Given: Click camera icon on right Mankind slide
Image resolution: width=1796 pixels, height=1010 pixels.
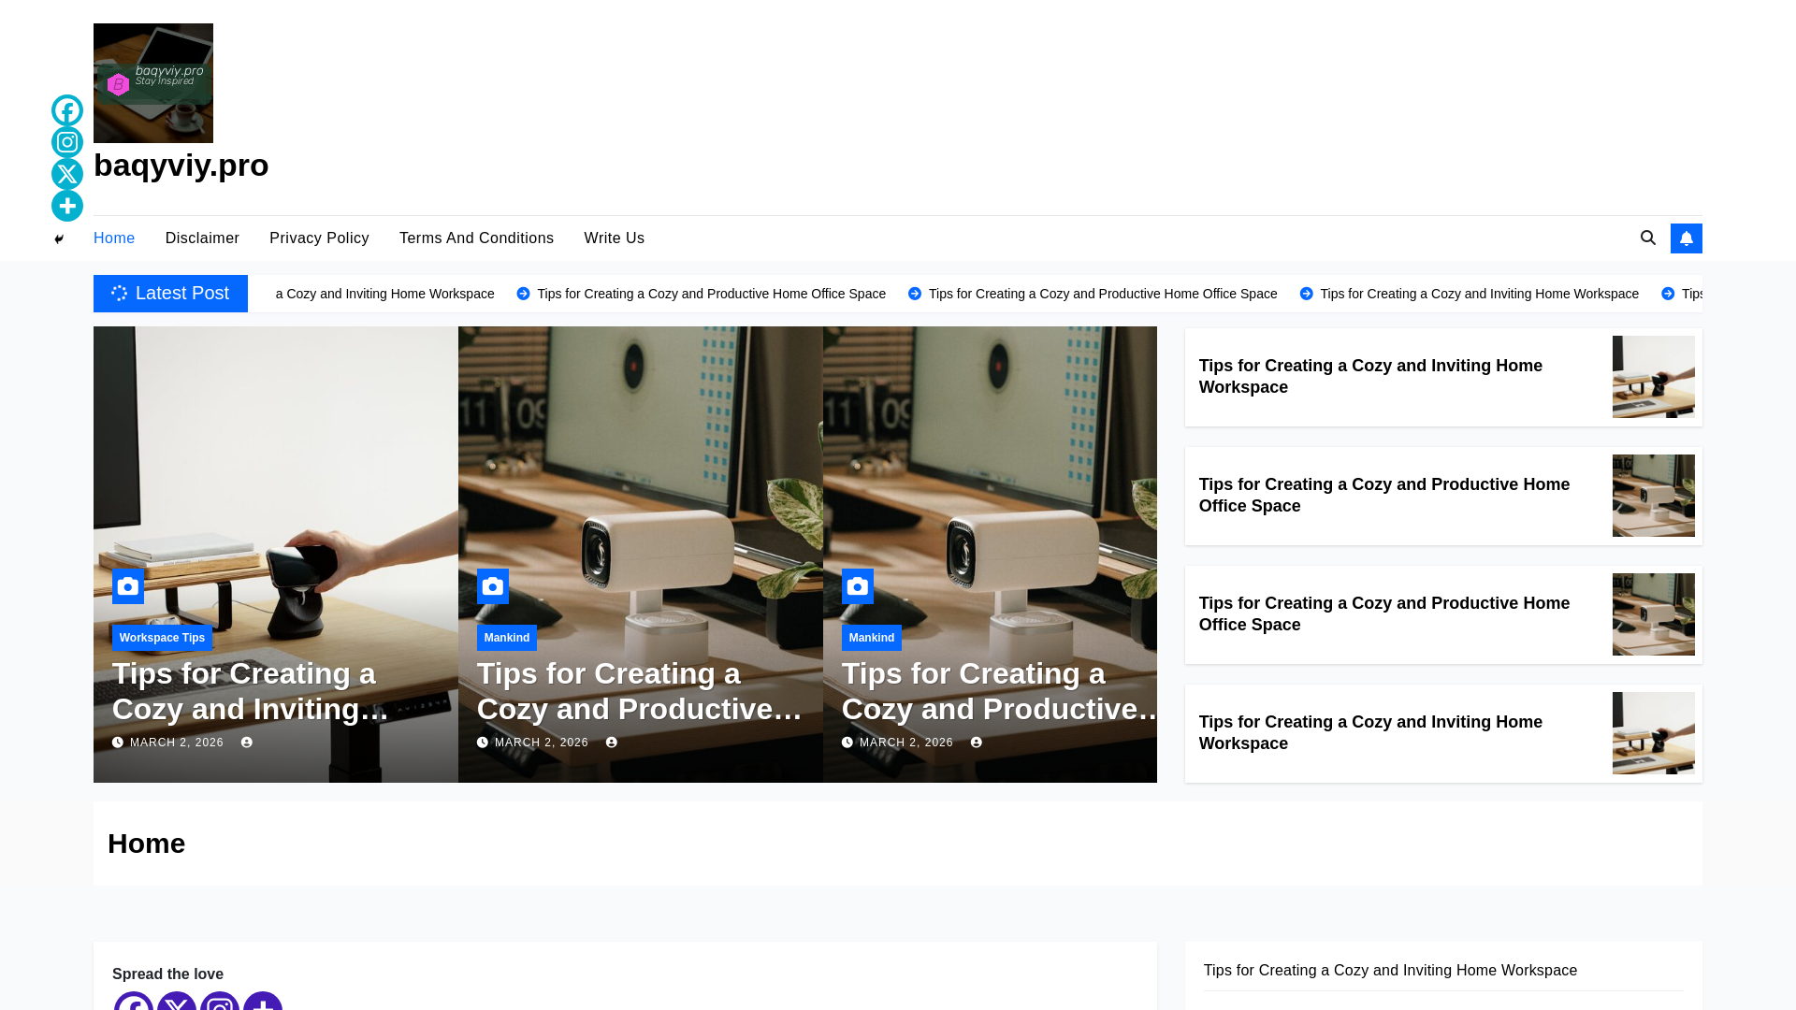Looking at the screenshot, I should [858, 586].
